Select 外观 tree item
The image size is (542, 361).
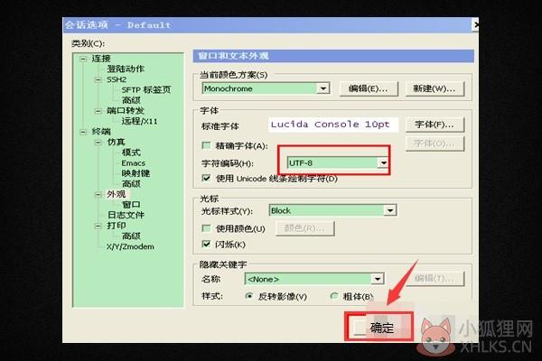[116, 195]
